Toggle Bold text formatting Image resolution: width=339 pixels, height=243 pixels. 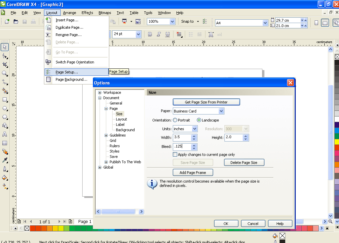click(150, 34)
